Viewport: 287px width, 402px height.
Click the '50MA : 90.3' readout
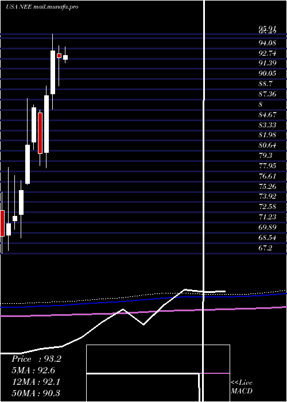pyautogui.click(x=36, y=393)
